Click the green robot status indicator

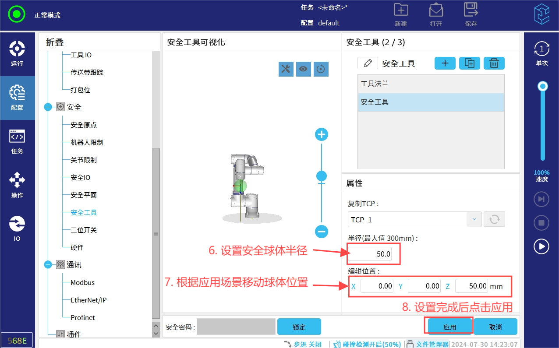(x=17, y=14)
